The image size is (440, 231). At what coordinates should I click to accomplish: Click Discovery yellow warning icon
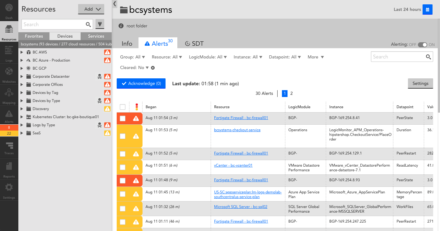[x=107, y=109]
